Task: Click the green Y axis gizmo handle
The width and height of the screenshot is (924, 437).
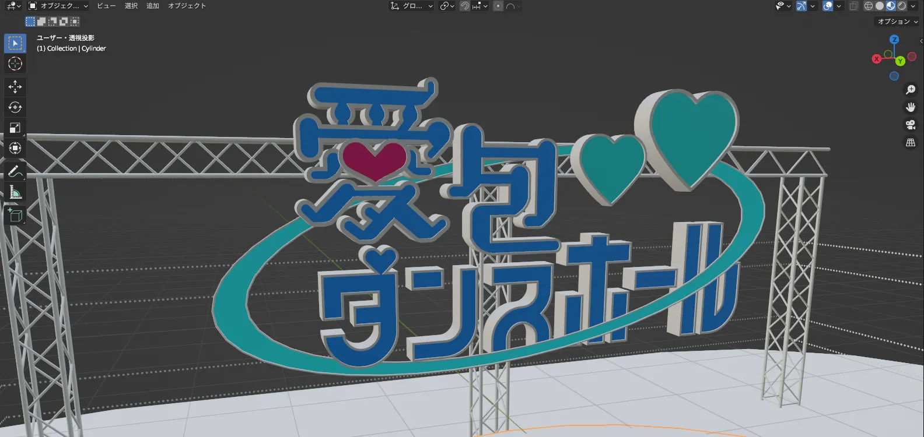Action: point(900,61)
